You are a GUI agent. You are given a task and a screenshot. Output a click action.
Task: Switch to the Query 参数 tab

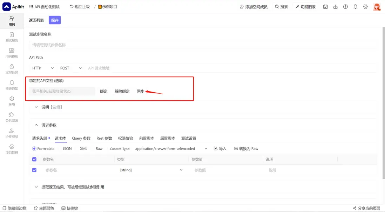pos(81,138)
